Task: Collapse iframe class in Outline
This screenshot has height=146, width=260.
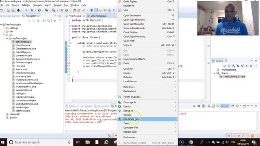Action: (x=214, y=73)
